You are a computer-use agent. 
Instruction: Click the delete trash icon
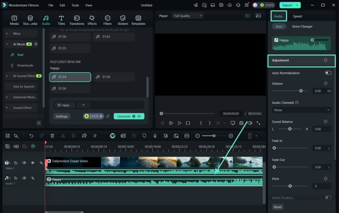[x=52, y=136]
